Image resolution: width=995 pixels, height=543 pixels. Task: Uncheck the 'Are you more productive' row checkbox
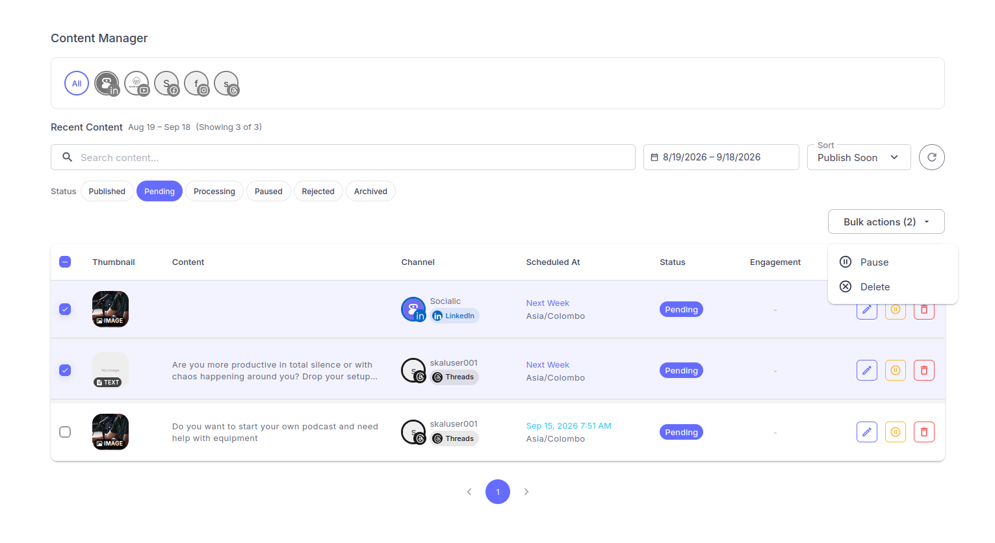click(x=65, y=370)
